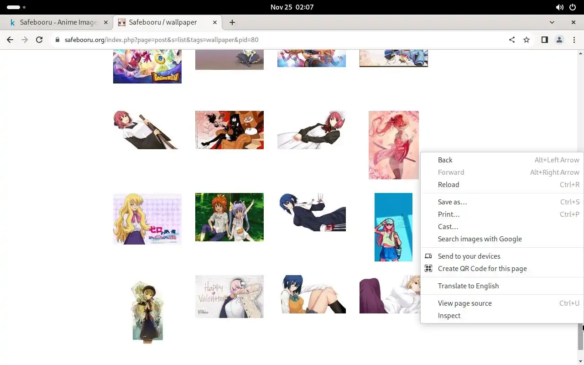The width and height of the screenshot is (584, 365).
Task: Select Cast… in the context menu
Action: pyautogui.click(x=502, y=227)
